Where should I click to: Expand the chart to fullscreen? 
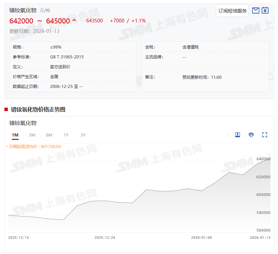pos(265,135)
